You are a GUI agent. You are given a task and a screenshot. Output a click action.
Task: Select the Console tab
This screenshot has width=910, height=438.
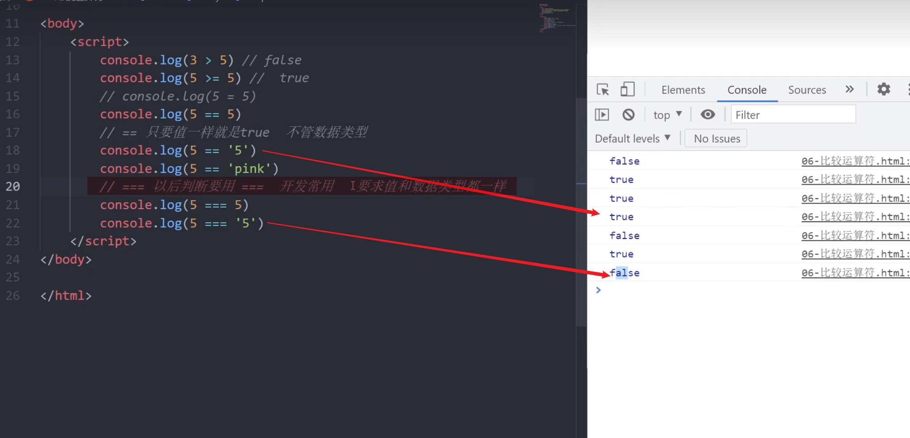(x=747, y=90)
